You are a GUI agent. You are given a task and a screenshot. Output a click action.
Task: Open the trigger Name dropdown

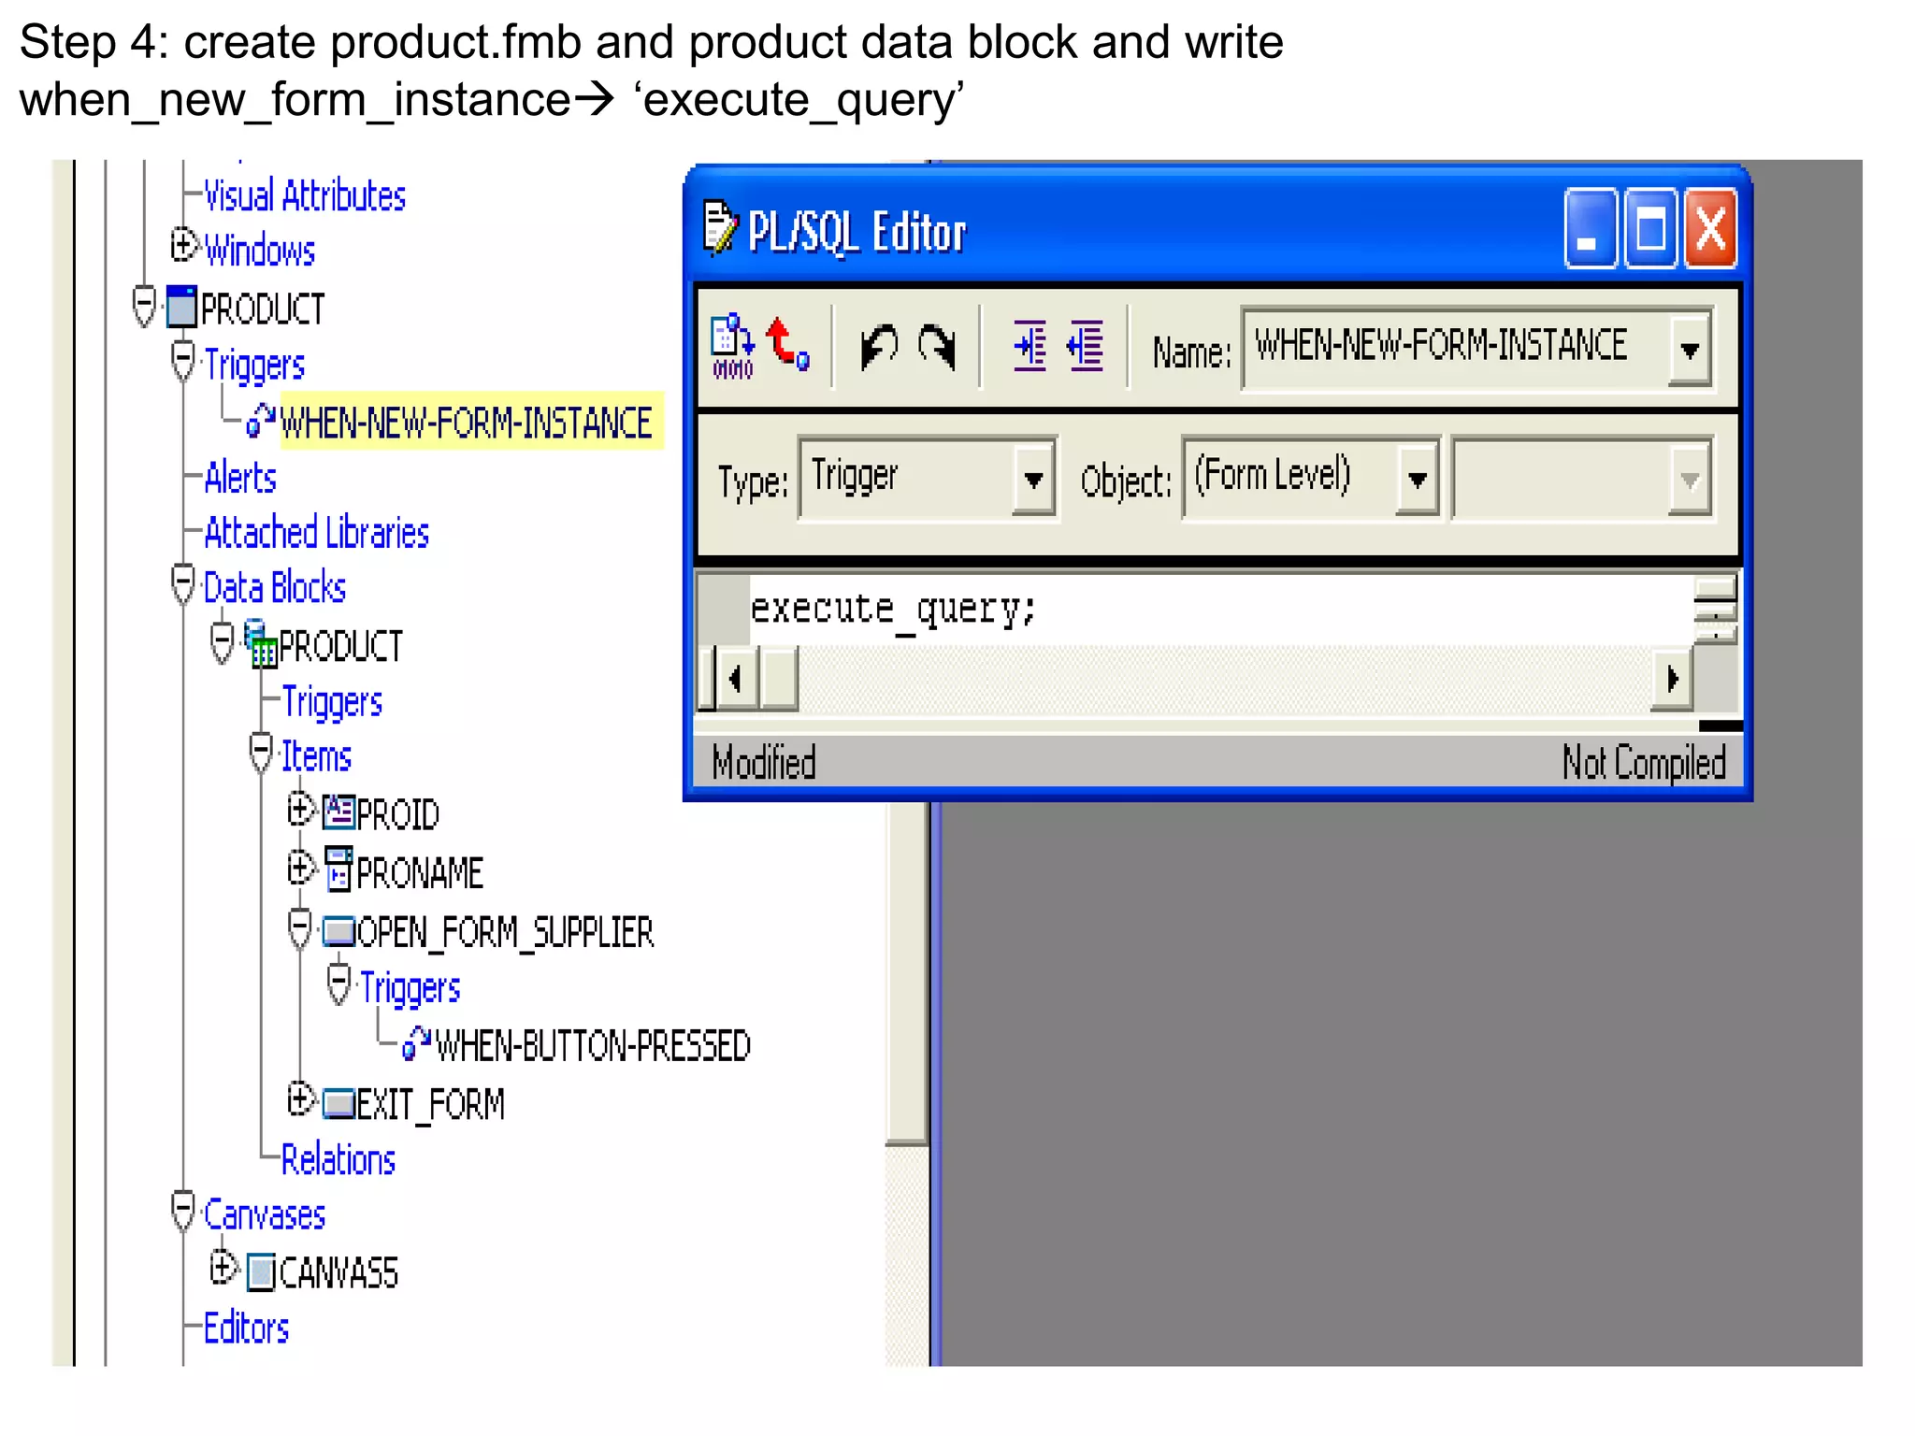pyautogui.click(x=1689, y=351)
